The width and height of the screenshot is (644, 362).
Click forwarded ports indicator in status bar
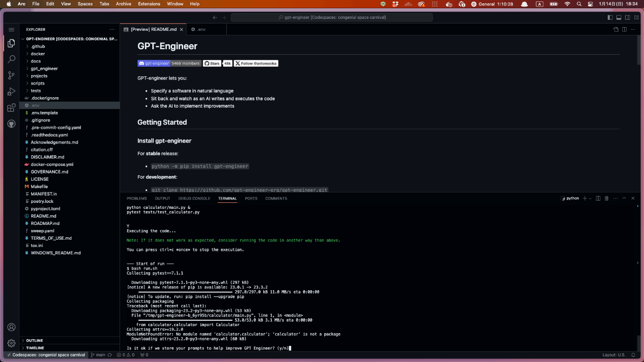coord(144,355)
